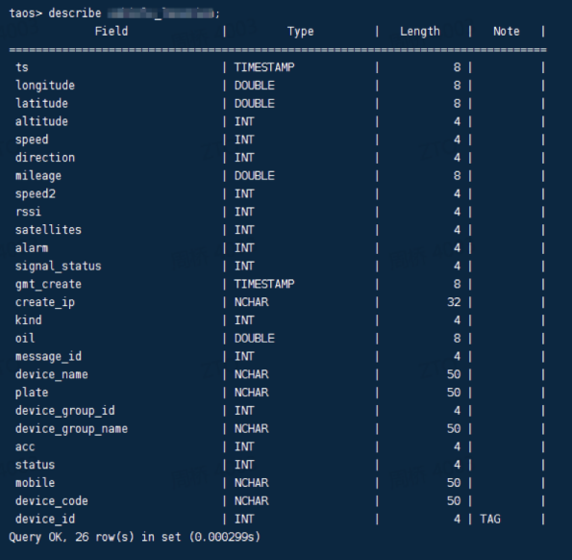
Task: Click the 'taos>' prompt
Action: [x=26, y=13]
